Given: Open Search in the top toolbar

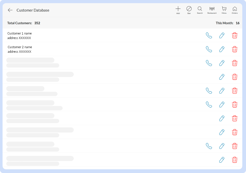Looking at the screenshot, I should pyautogui.click(x=200, y=9).
